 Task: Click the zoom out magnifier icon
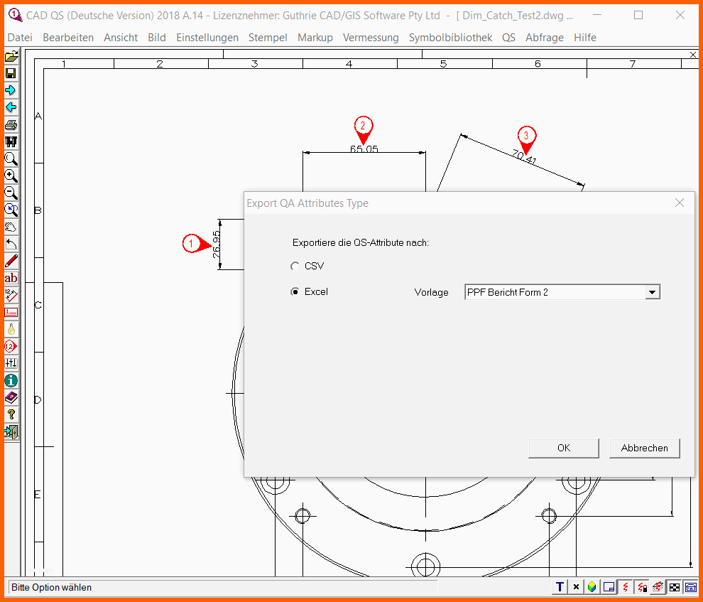pos(11,193)
